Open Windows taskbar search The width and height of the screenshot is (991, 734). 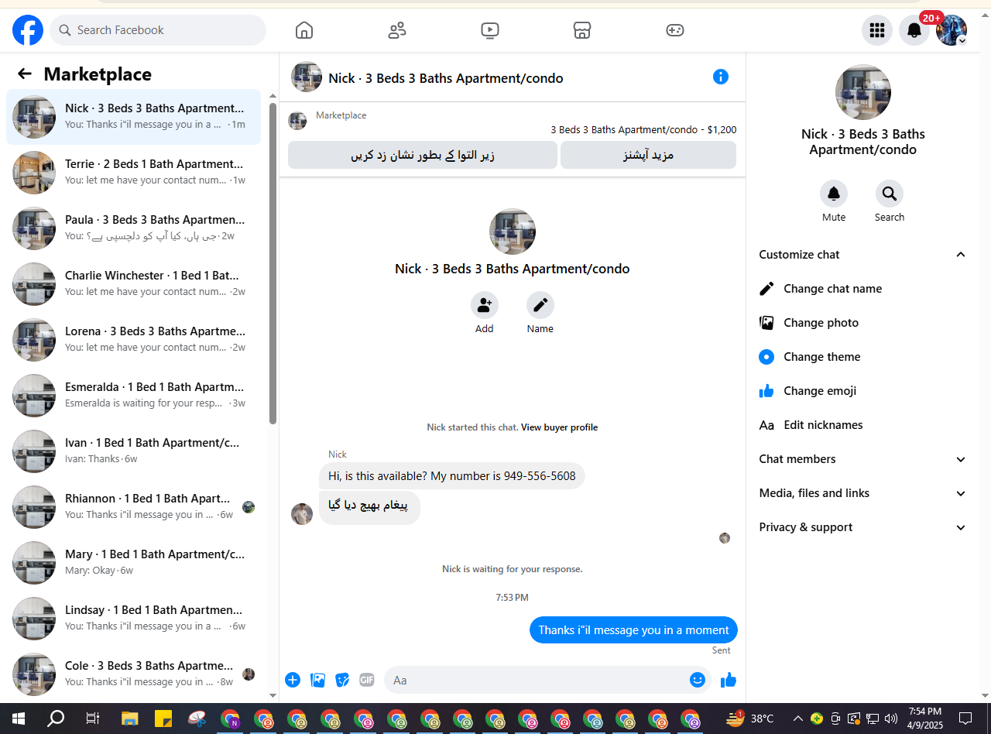click(x=56, y=719)
